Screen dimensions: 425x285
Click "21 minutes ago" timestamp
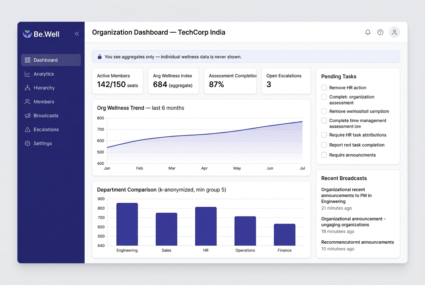(x=337, y=208)
